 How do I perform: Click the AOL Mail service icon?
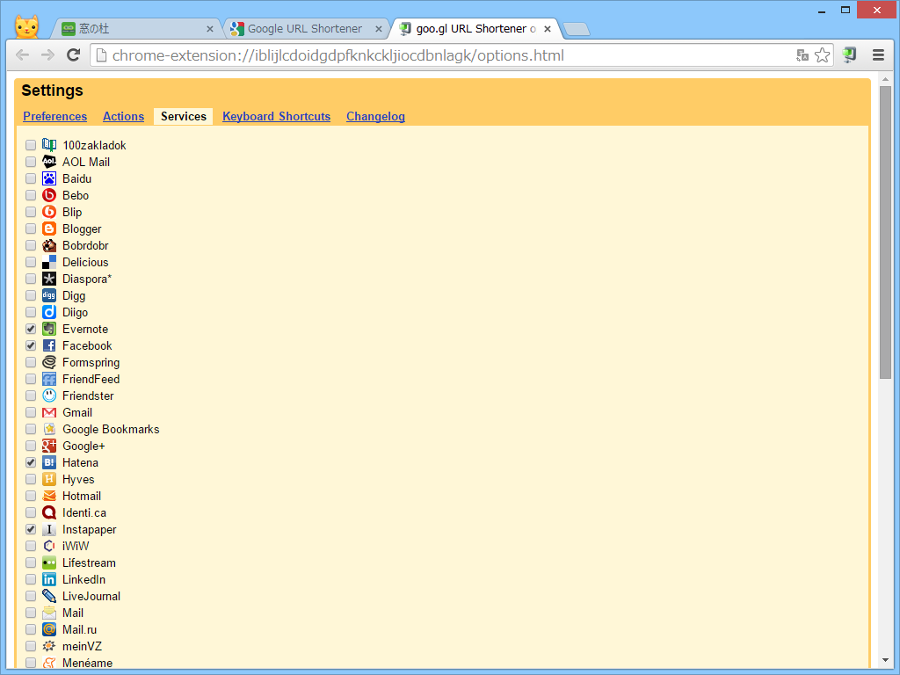point(49,162)
